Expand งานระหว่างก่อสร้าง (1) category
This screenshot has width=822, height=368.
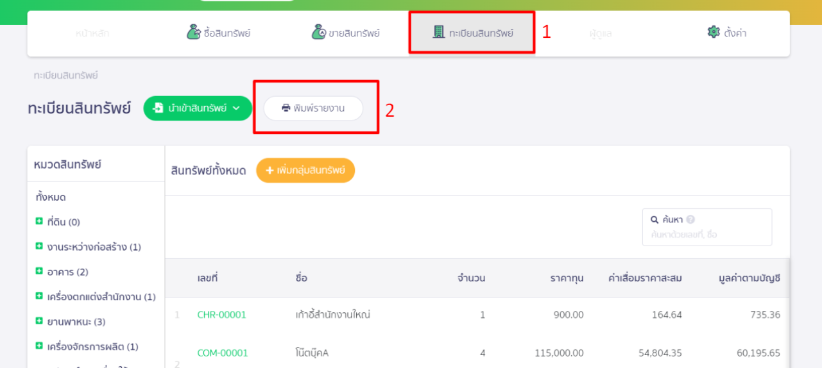(x=39, y=246)
